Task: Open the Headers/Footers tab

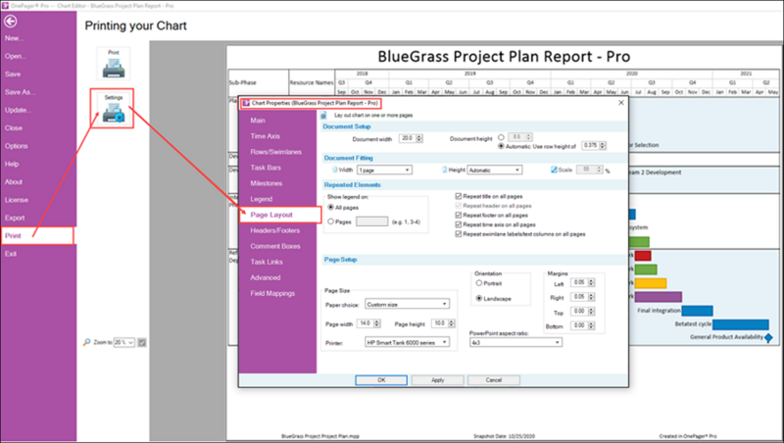Action: tap(275, 230)
